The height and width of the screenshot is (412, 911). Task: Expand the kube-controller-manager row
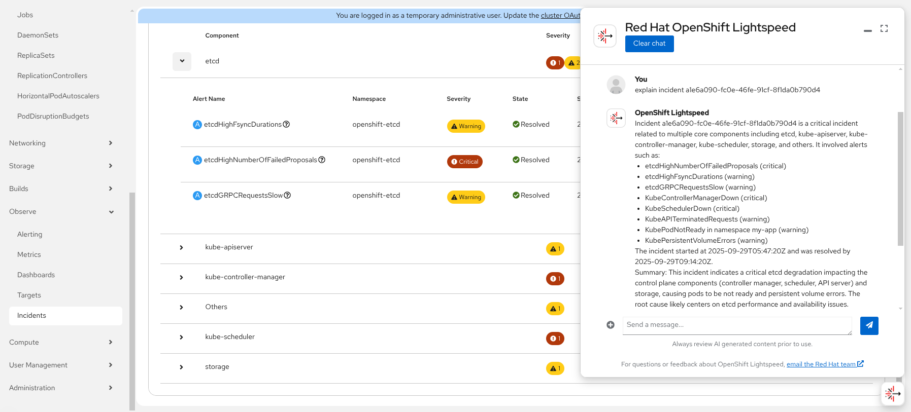click(181, 277)
